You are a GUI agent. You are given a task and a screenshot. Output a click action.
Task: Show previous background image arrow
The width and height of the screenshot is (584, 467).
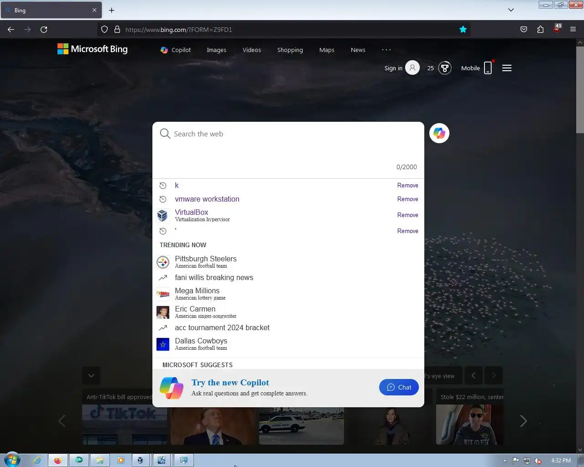point(474,375)
